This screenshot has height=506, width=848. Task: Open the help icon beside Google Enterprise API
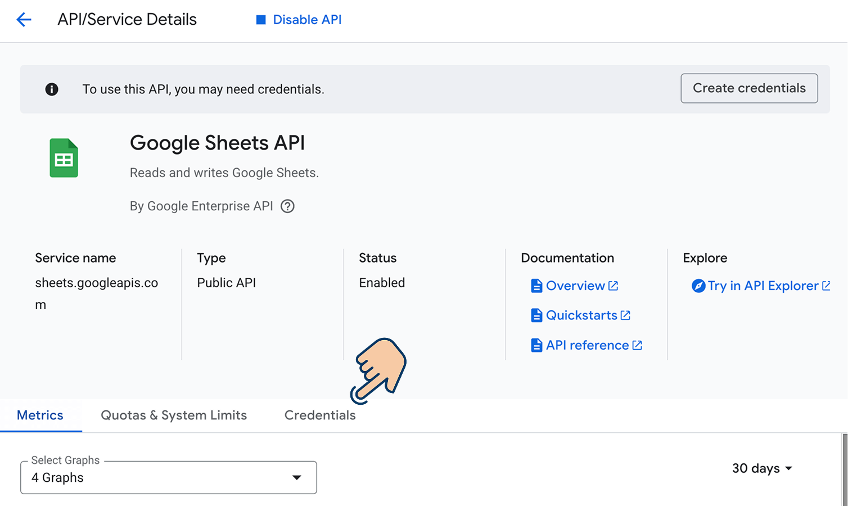(x=287, y=206)
